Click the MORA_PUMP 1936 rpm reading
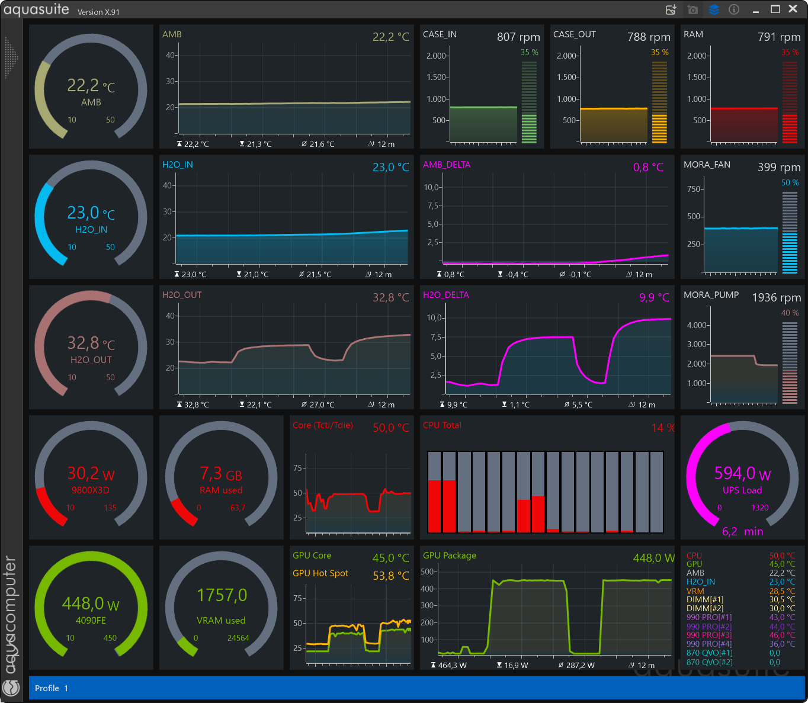 pyautogui.click(x=777, y=297)
